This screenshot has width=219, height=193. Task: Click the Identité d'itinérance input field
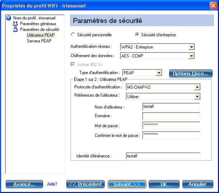163,156
